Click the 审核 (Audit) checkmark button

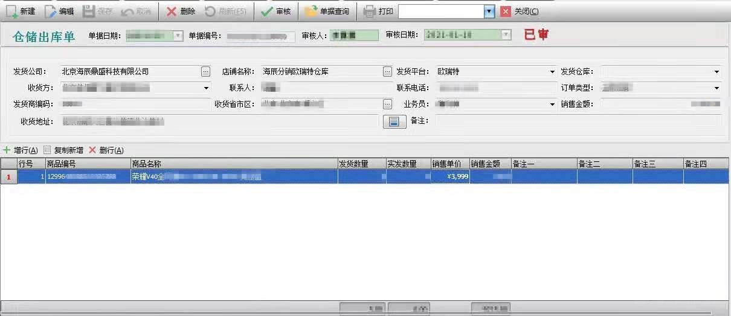(x=276, y=11)
